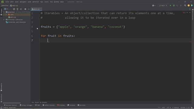
Task: Go to next highlighted error arrow
Action: click(190, 13)
